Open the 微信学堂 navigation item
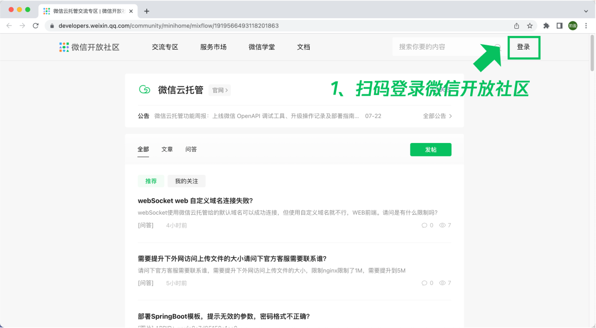Screen dimensions: 596x328 [262, 47]
